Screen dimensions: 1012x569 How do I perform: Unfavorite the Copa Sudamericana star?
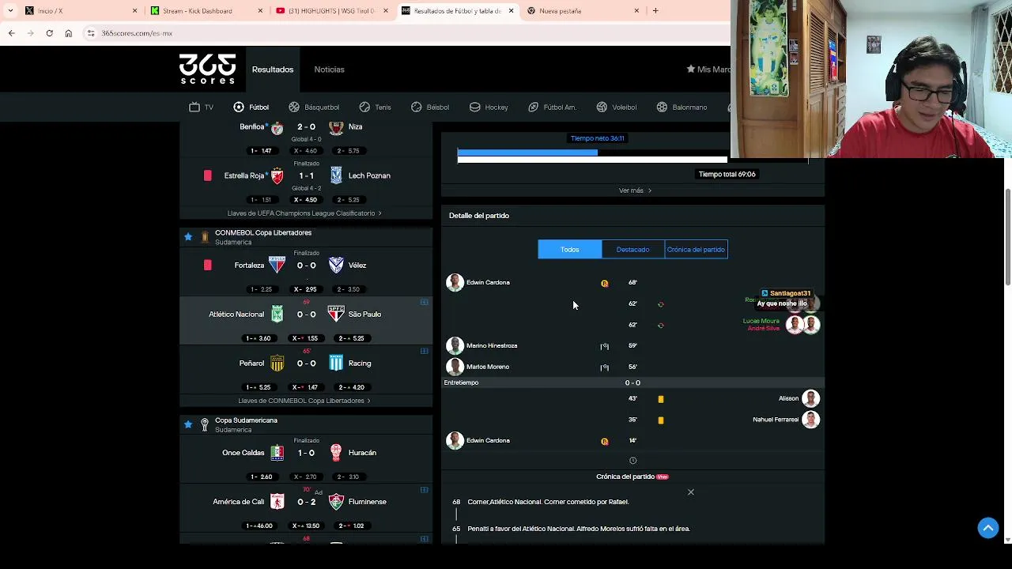click(x=188, y=424)
